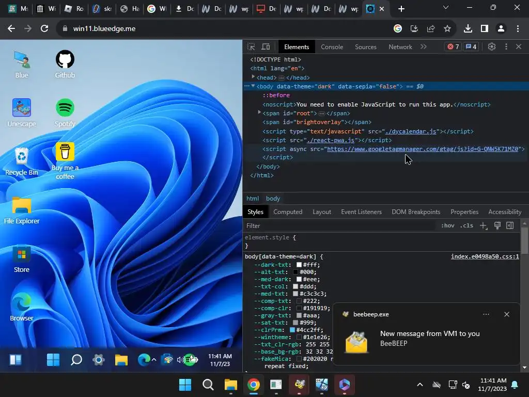Click the inspect element picker icon
This screenshot has height=397, width=529.
[252, 47]
